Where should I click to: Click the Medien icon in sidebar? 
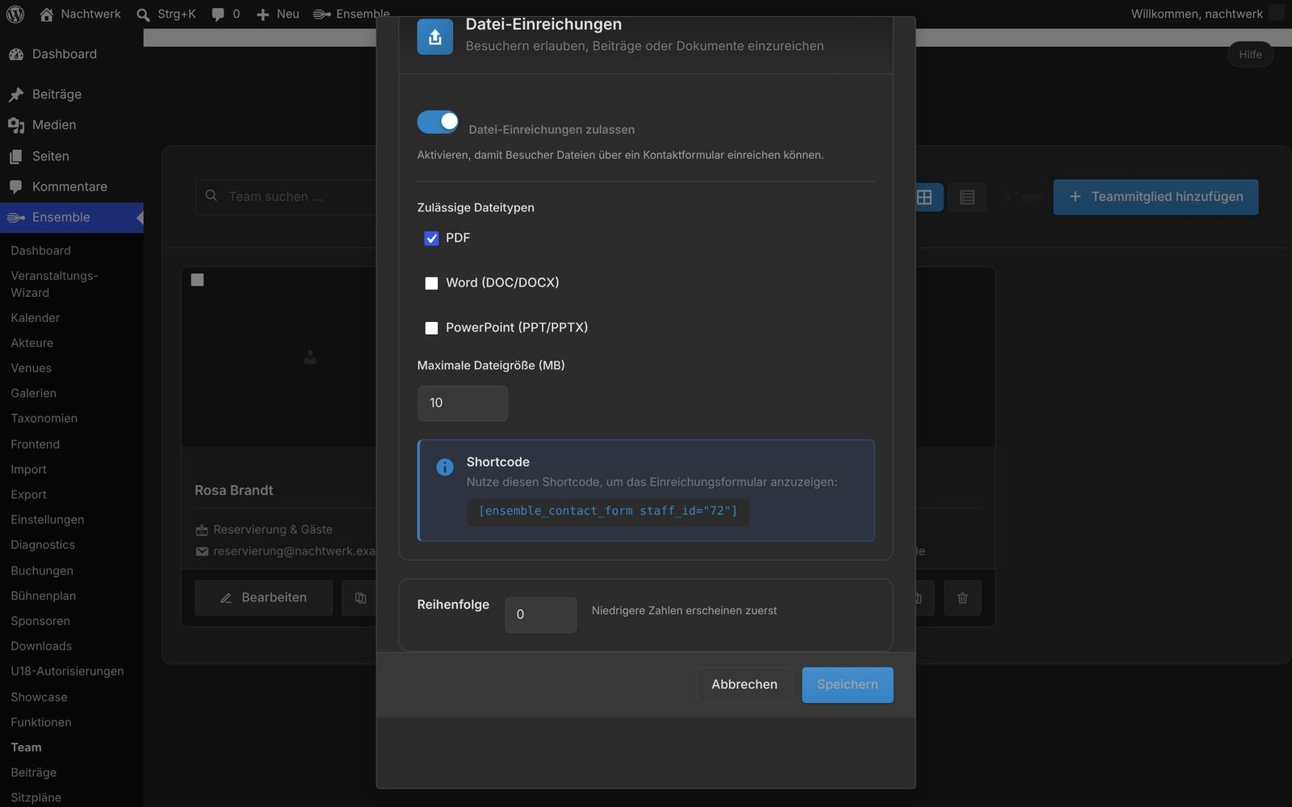click(x=16, y=125)
